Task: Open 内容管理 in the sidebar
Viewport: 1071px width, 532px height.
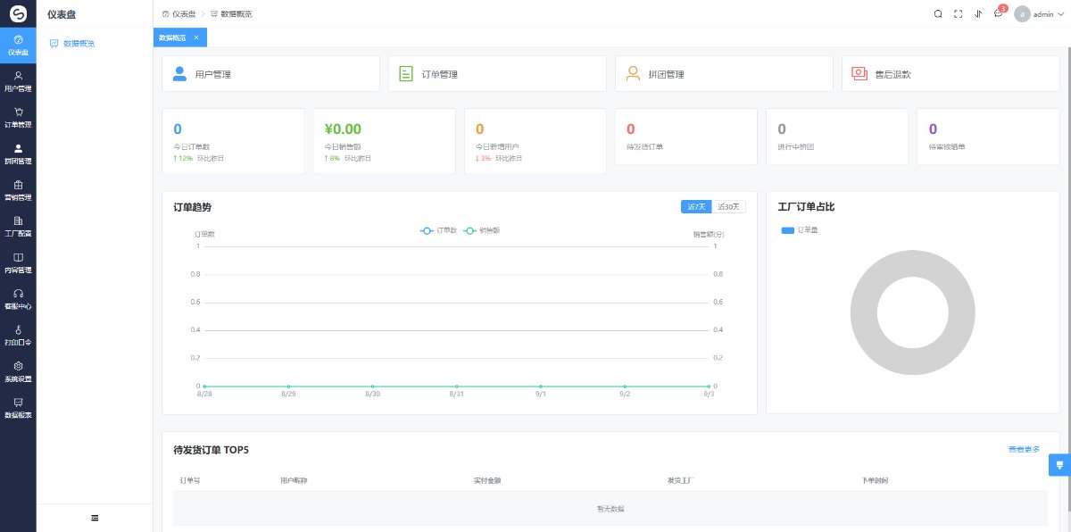Action: coord(18,263)
